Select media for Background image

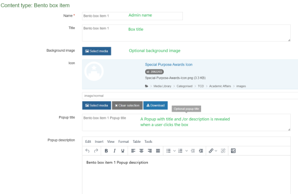click(x=96, y=51)
